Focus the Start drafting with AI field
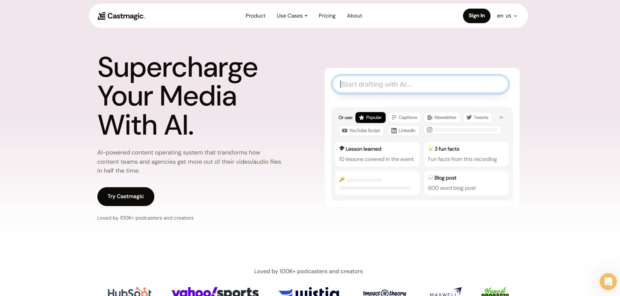620x296 pixels. pos(420,84)
